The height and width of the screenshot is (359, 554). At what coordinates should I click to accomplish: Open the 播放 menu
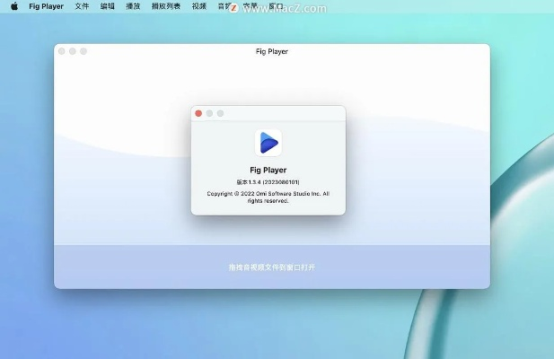pos(133,6)
